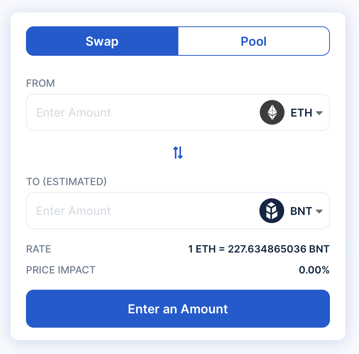The height and width of the screenshot is (354, 359).
Task: Click the Enter an Amount button
Action: coord(178,309)
